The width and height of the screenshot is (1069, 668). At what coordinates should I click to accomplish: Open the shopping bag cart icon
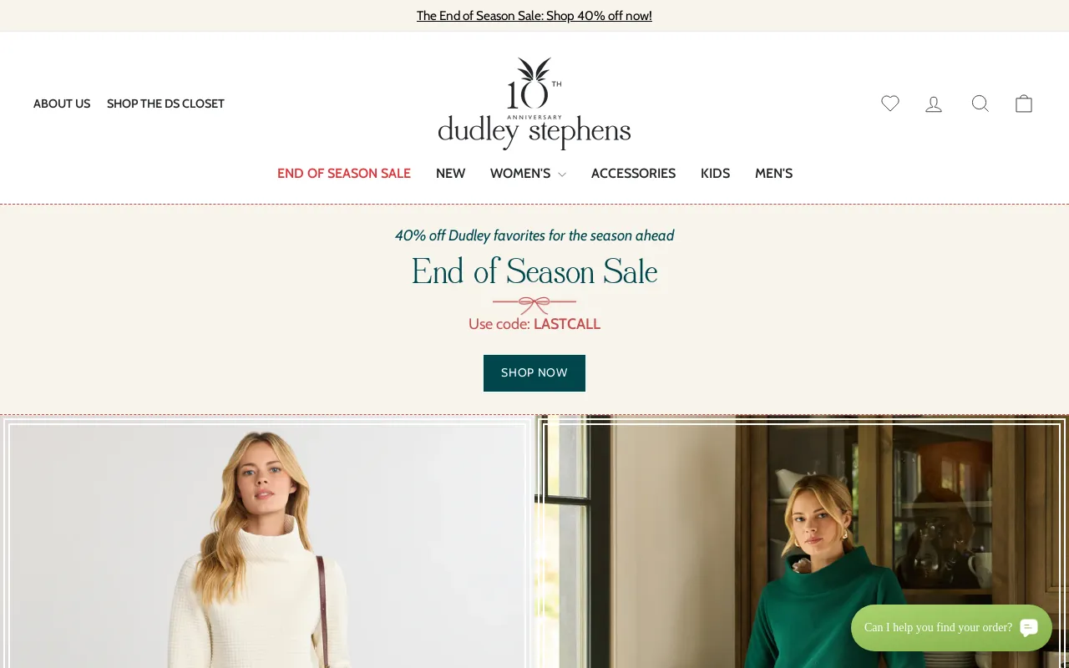coord(1024,104)
